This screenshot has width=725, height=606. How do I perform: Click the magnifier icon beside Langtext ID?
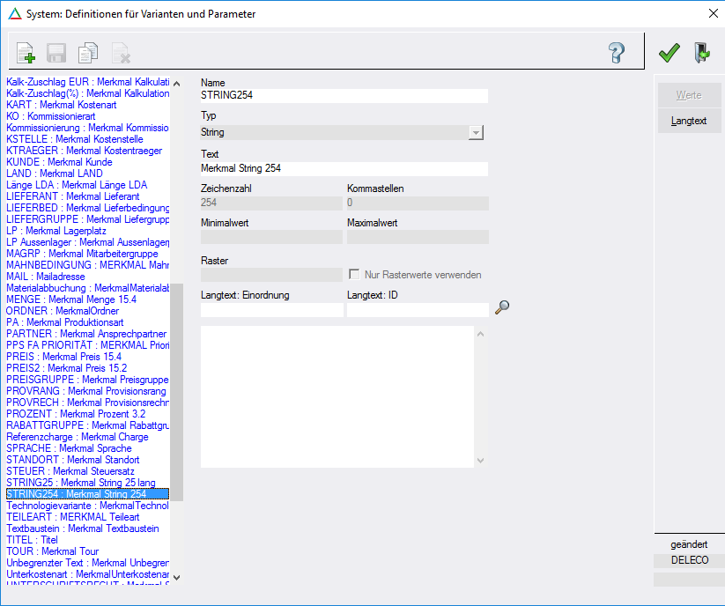[502, 307]
